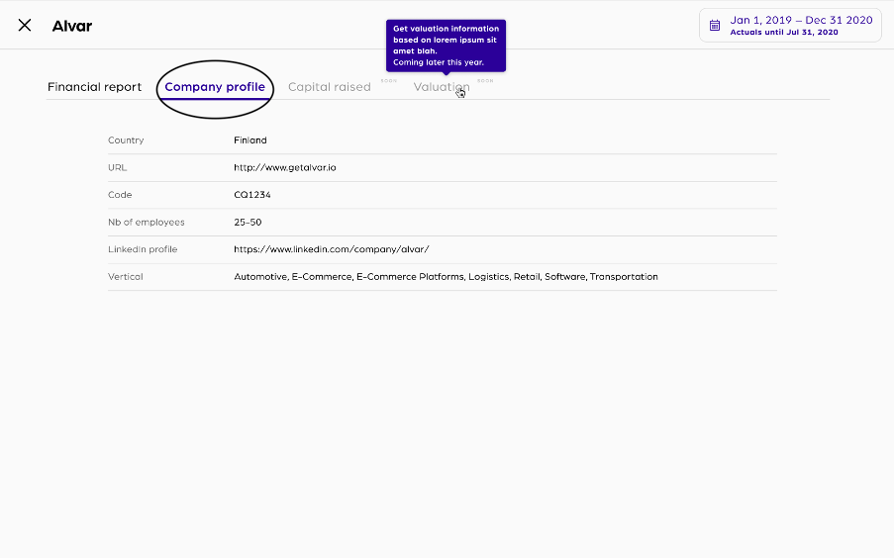This screenshot has height=558, width=895.
Task: Open the Capital raised tab
Action: (330, 87)
